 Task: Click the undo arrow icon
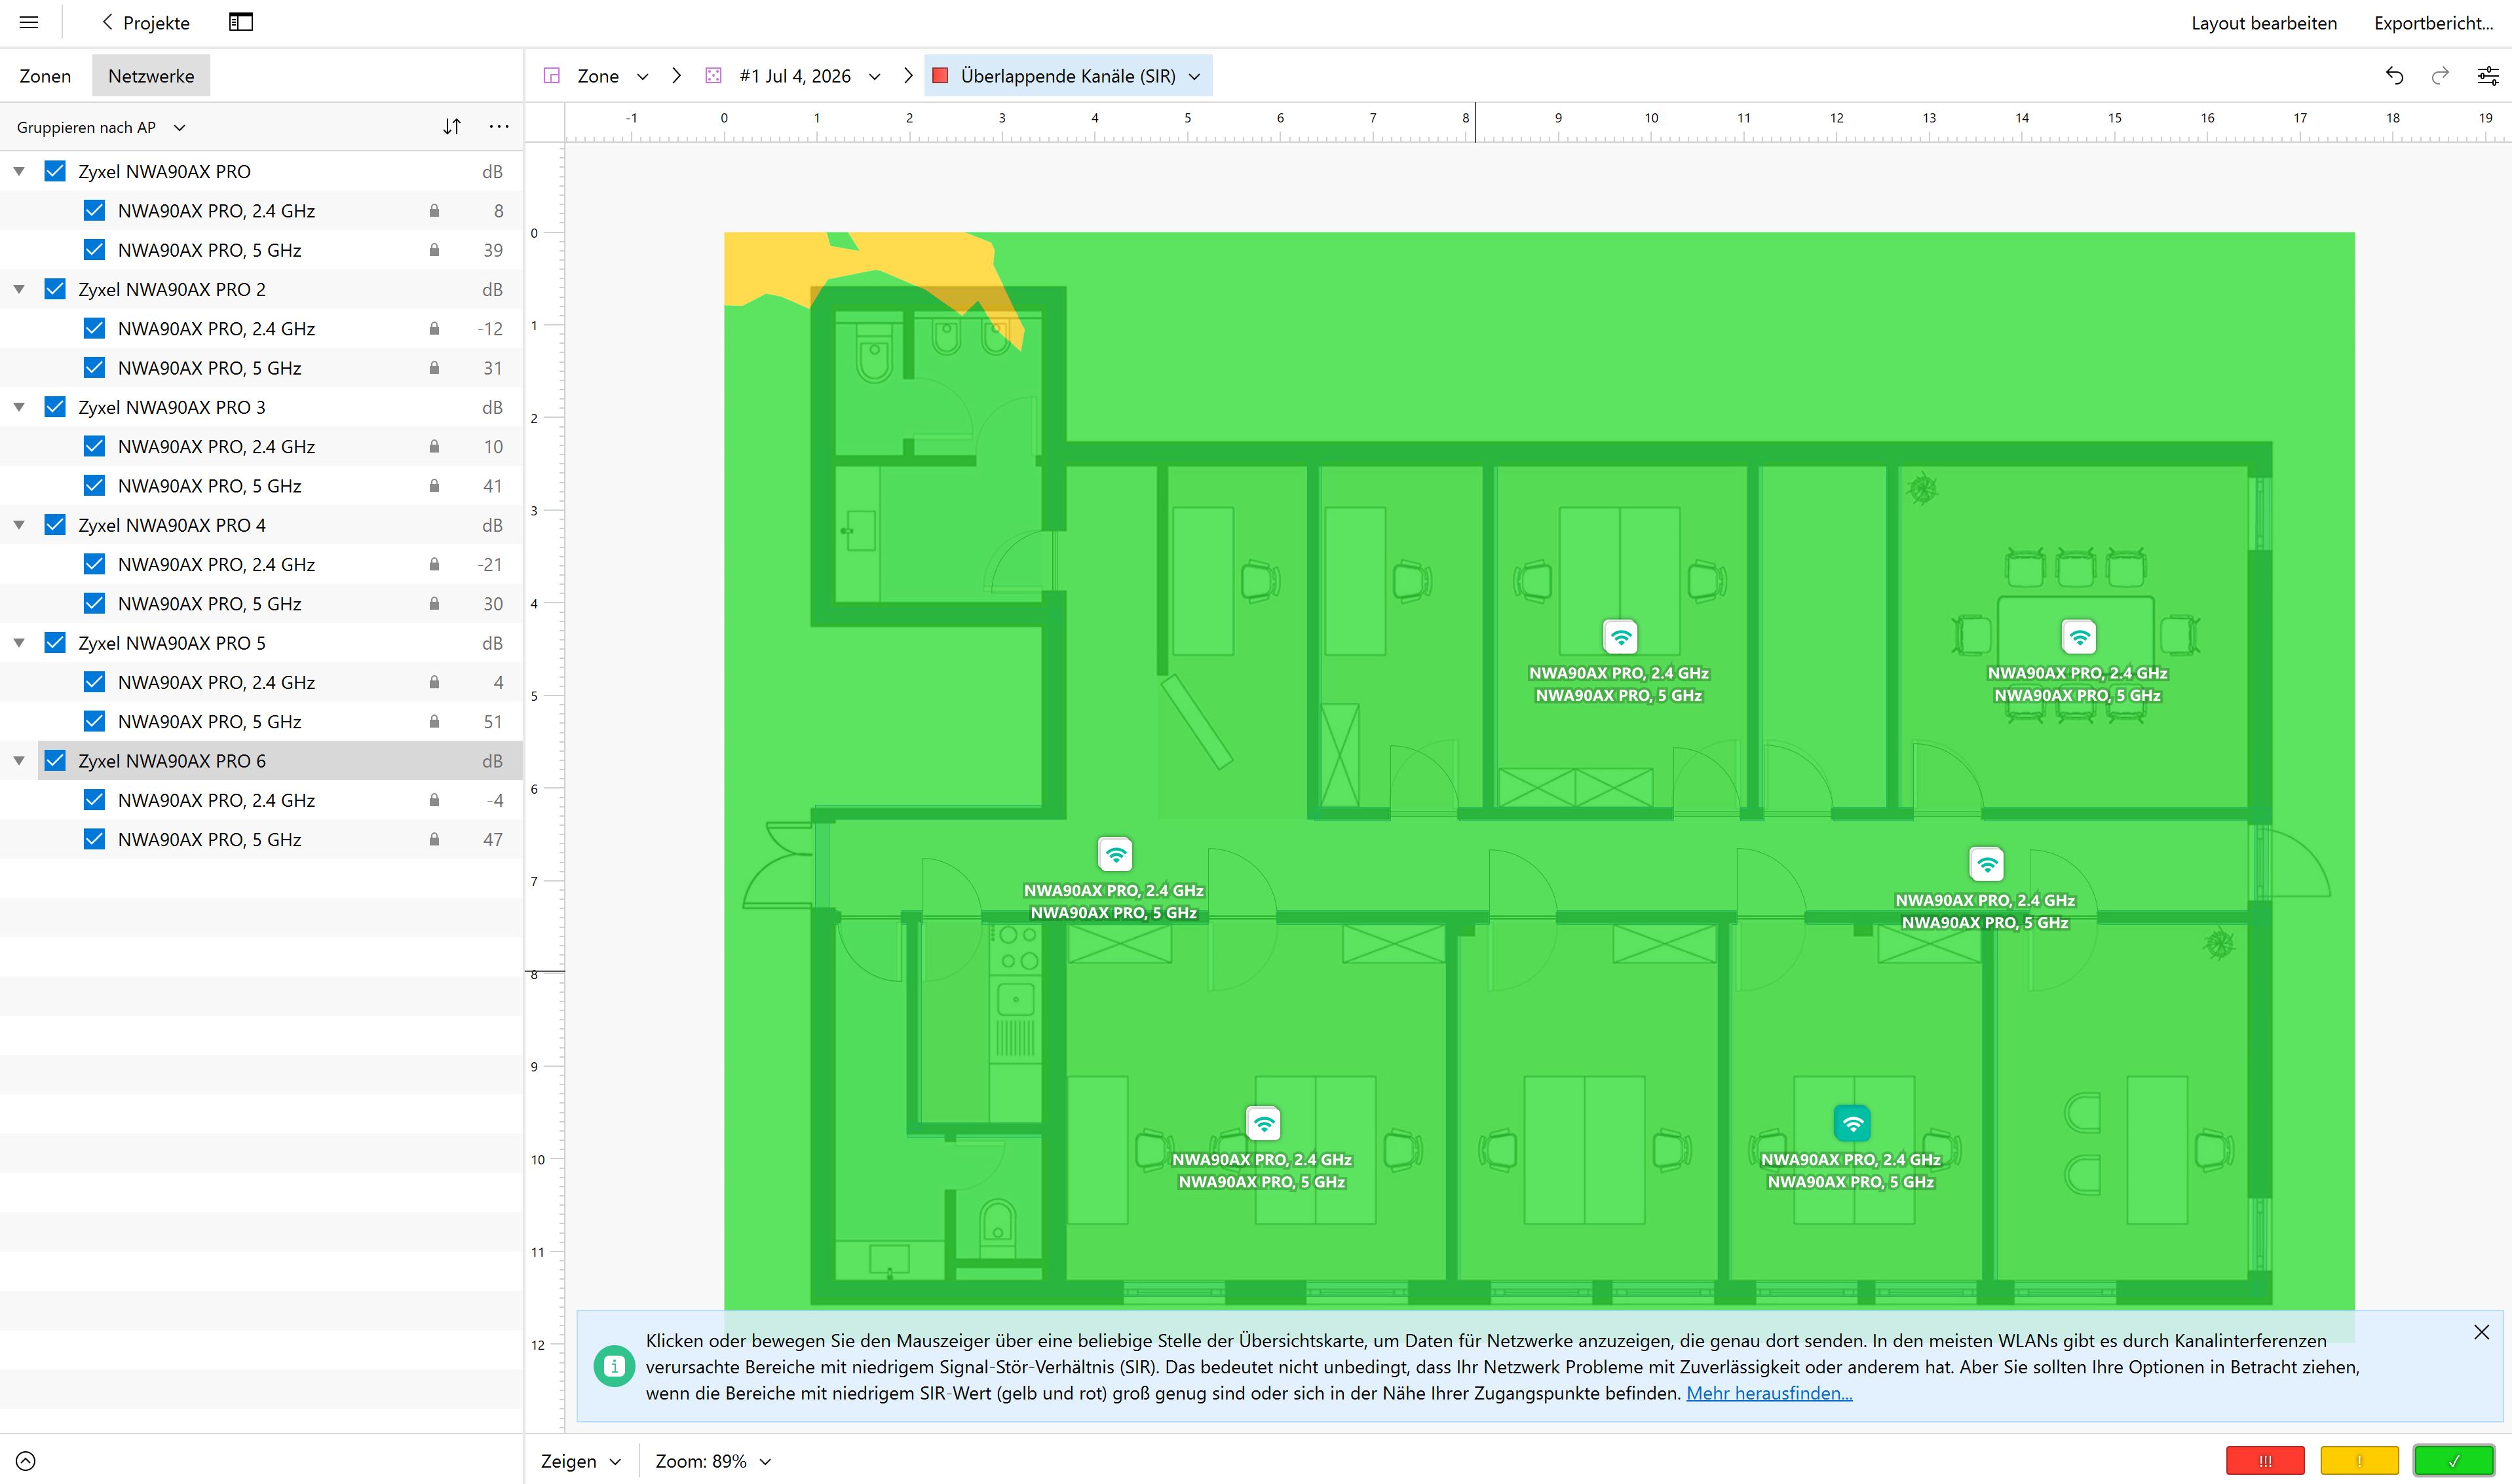(x=2394, y=76)
